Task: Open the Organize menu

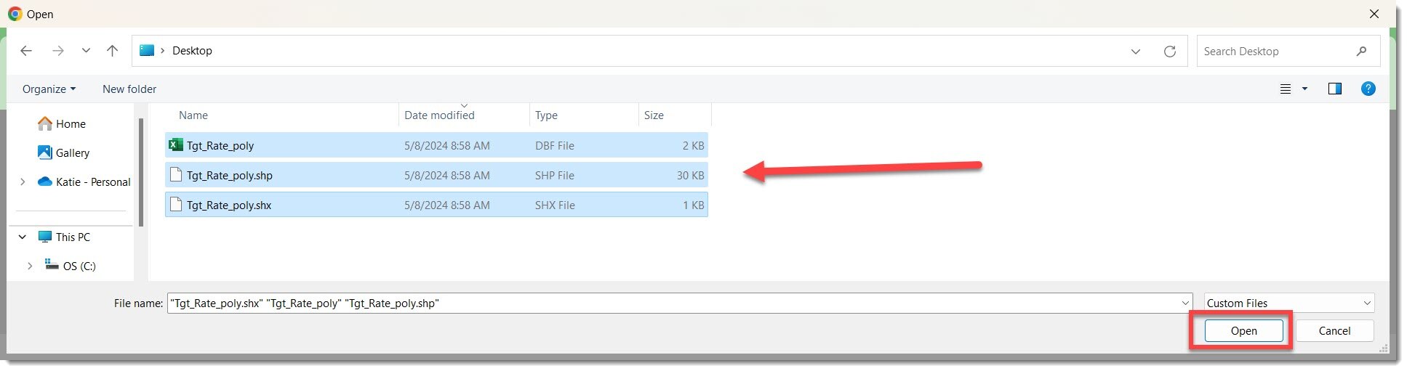Action: tap(49, 89)
